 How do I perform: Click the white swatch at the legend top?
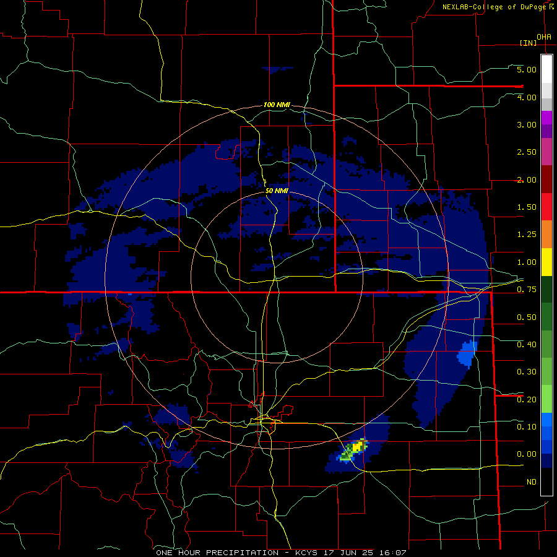(546, 69)
